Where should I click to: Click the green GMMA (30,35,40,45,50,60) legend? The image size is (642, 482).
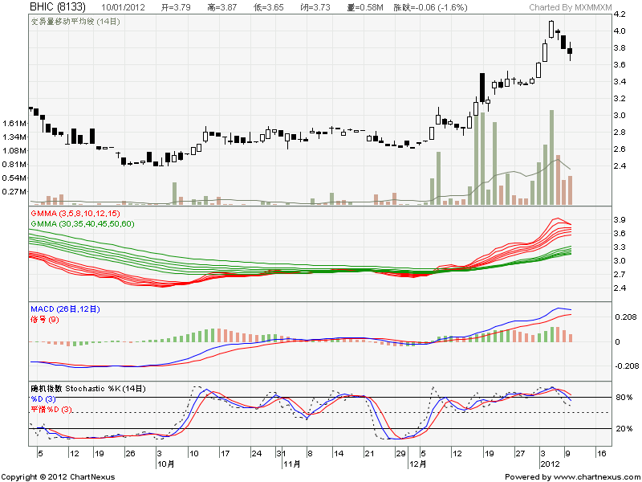[x=82, y=223]
